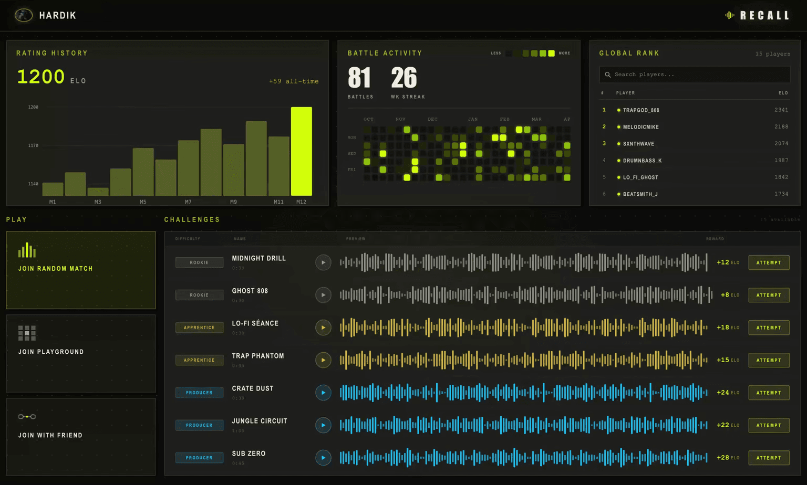Click the M12 bar in Rating History
Image resolution: width=807 pixels, height=485 pixels.
click(x=302, y=151)
